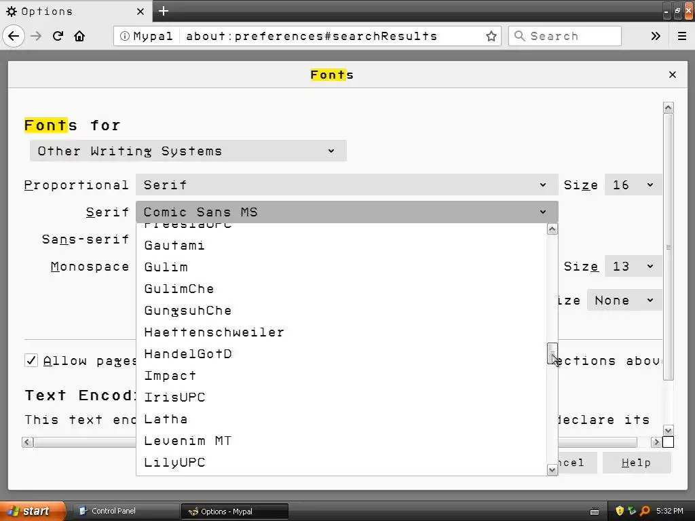This screenshot has width=695, height=521.
Task: Go forward with the forward arrow
Action: (36, 36)
